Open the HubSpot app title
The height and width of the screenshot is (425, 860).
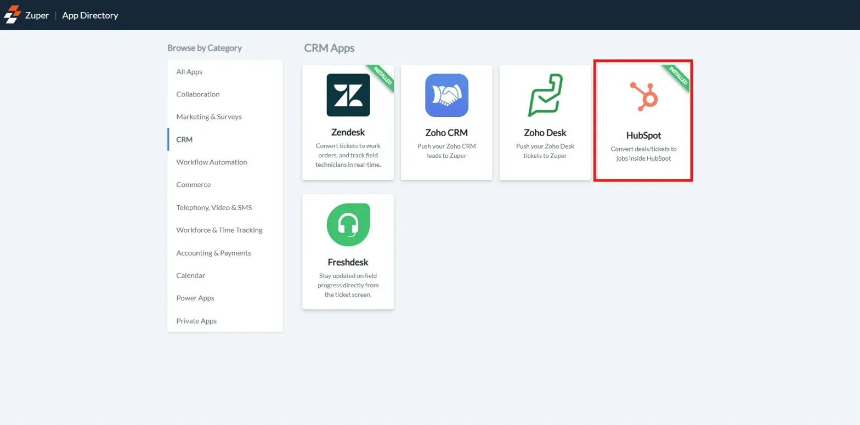coord(644,135)
